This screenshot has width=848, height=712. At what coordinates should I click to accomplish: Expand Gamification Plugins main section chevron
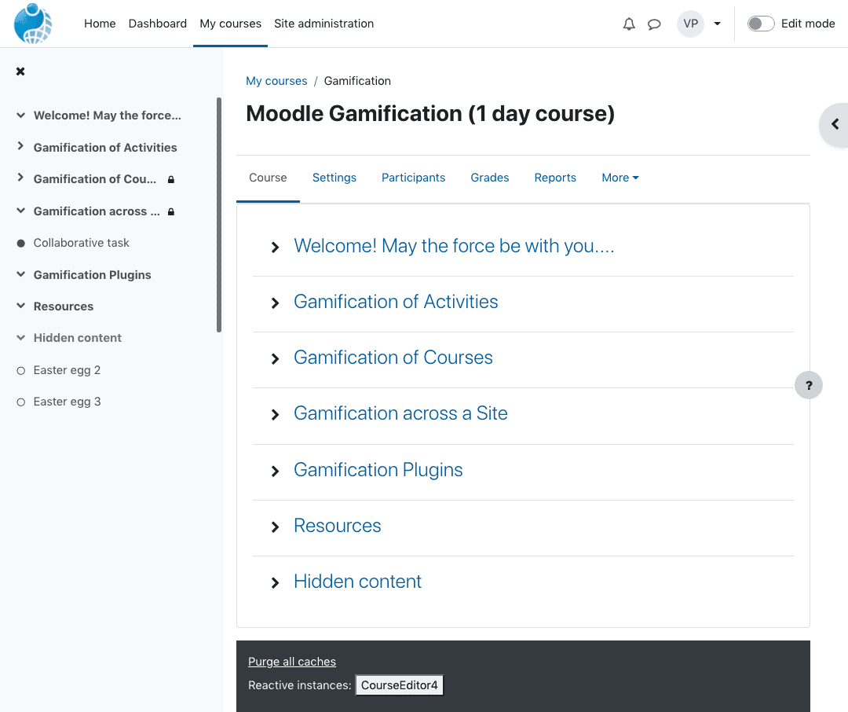[x=276, y=471]
